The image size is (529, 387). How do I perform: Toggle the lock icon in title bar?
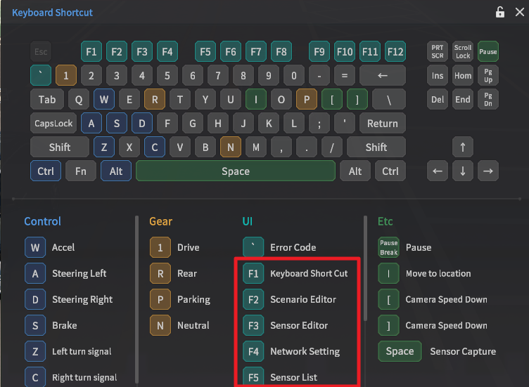point(500,12)
